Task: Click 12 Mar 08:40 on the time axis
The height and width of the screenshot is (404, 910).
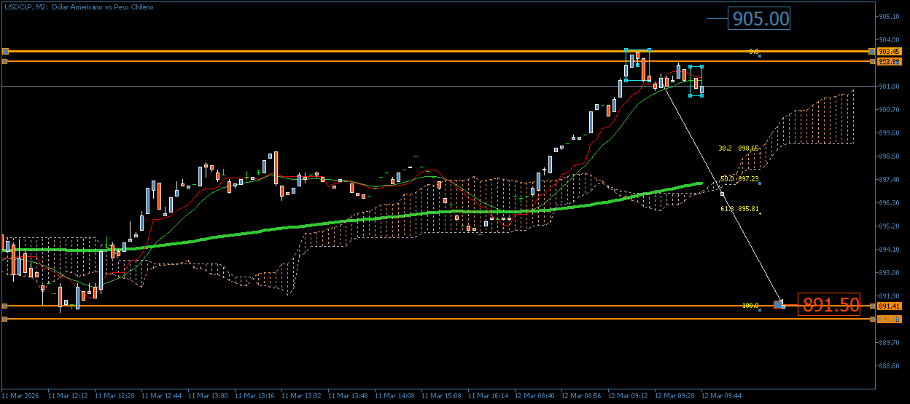Action: 534,396
